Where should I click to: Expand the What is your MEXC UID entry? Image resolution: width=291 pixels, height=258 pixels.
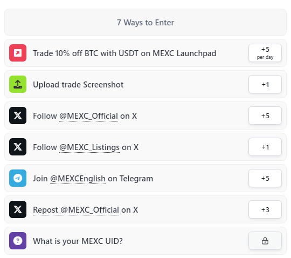point(145,241)
